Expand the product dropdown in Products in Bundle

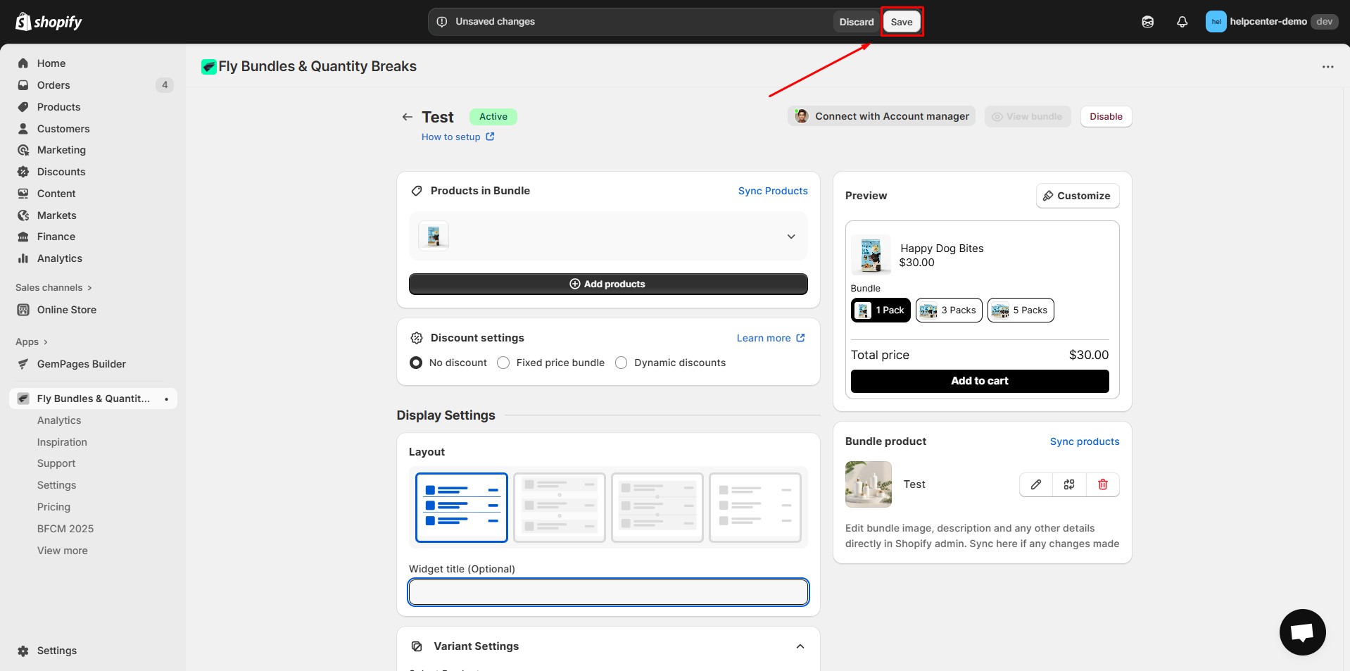[x=791, y=237]
